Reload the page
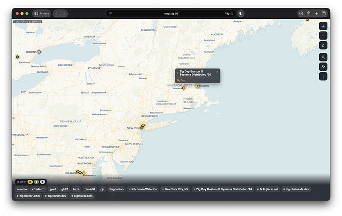The width and height of the screenshot is (342, 216). coord(232,13)
